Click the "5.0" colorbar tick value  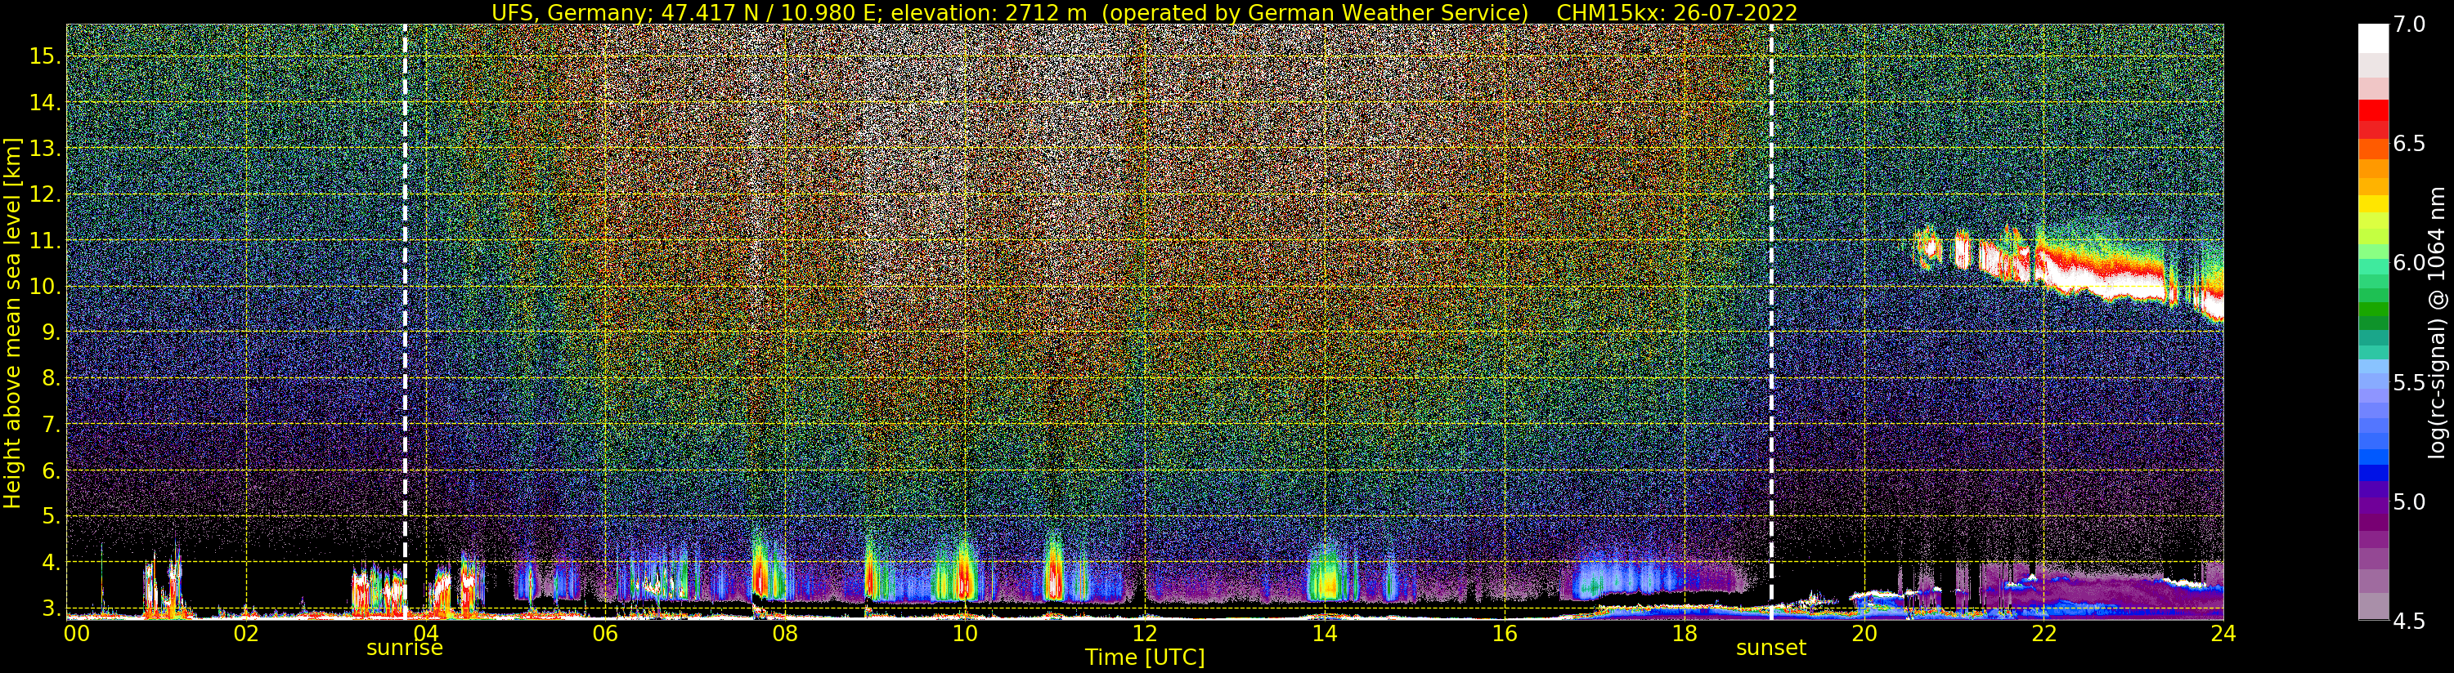tap(2409, 501)
